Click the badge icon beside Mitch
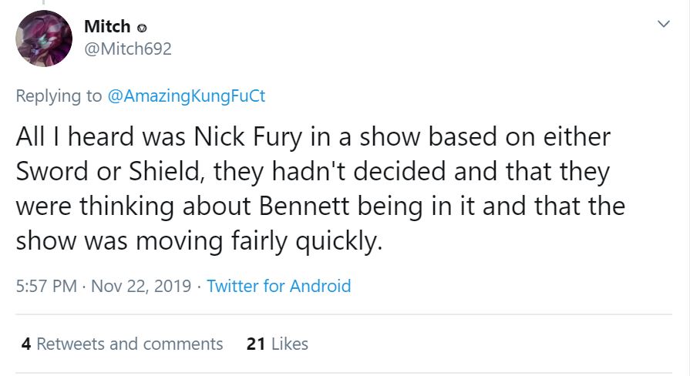690x376 pixels. click(x=143, y=28)
